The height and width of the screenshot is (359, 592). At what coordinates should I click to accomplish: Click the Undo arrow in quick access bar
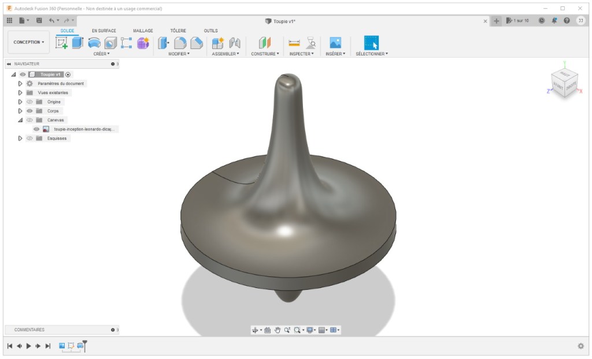(53, 20)
